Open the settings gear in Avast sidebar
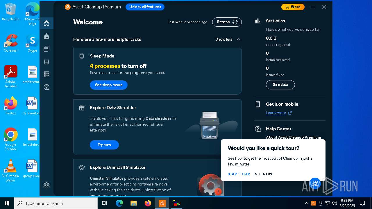This screenshot has width=372, height=209. [46, 185]
